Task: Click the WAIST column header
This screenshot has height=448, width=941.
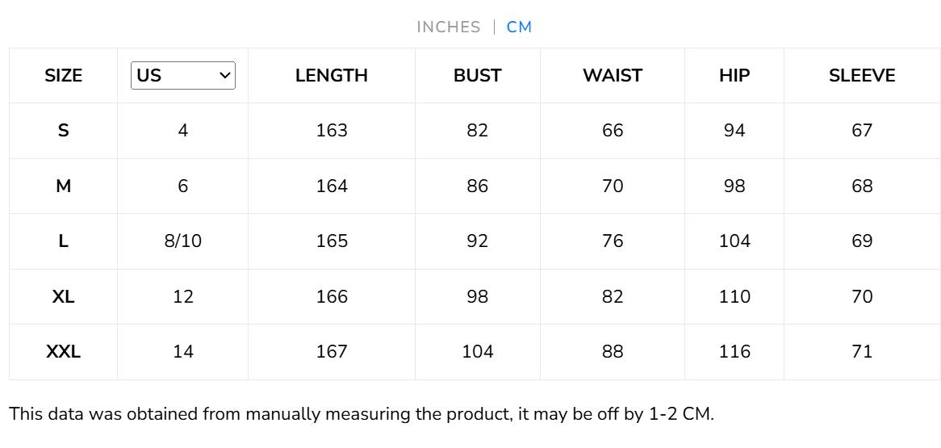Action: pos(612,76)
